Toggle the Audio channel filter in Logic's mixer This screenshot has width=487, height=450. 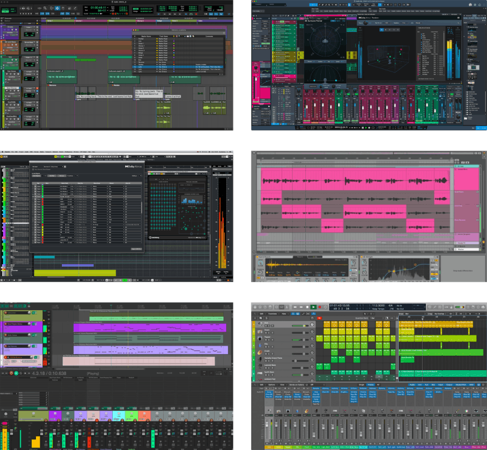pyautogui.click(x=412, y=385)
